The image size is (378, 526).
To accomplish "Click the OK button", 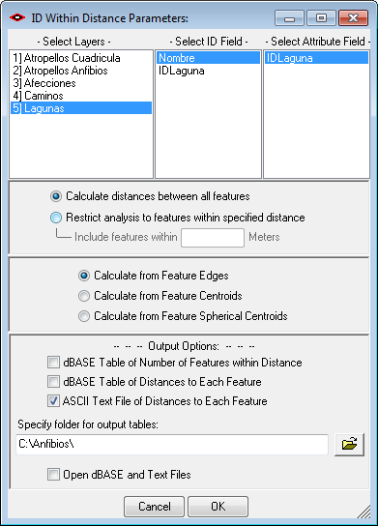I will click(218, 507).
